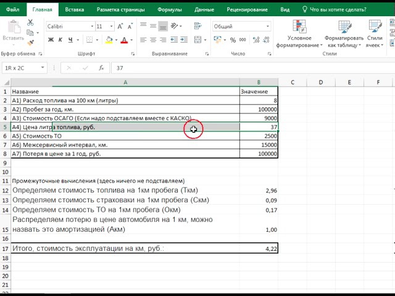The image size is (395, 296).
Task: Open the Формулы ribbon tab
Action: (170, 9)
